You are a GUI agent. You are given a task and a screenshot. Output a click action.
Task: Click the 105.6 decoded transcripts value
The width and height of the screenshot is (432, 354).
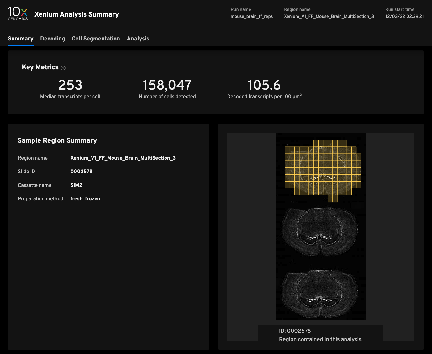click(264, 85)
